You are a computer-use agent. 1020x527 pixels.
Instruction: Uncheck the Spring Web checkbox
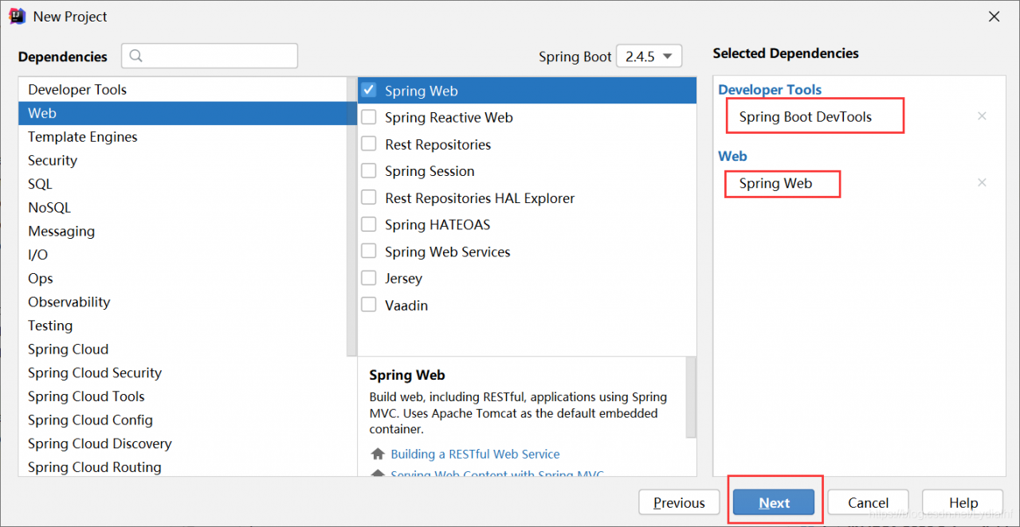coord(369,91)
